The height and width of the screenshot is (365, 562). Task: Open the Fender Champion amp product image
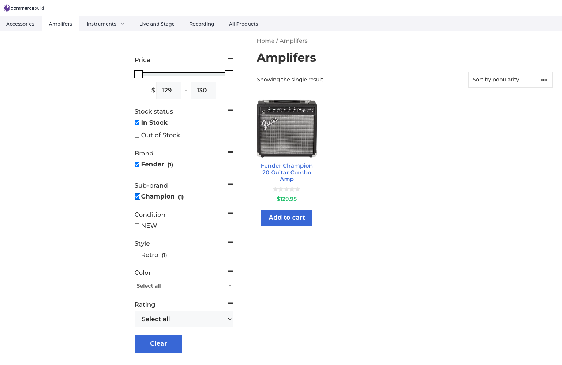click(x=287, y=128)
